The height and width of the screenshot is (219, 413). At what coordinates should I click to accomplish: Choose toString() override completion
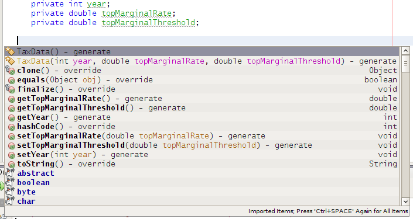202,164
